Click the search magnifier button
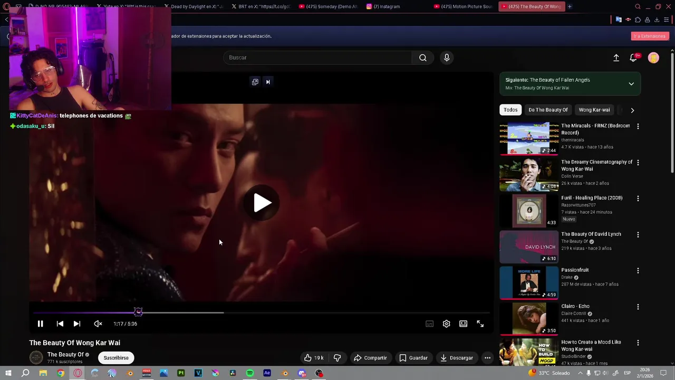The image size is (675, 380). point(423,58)
